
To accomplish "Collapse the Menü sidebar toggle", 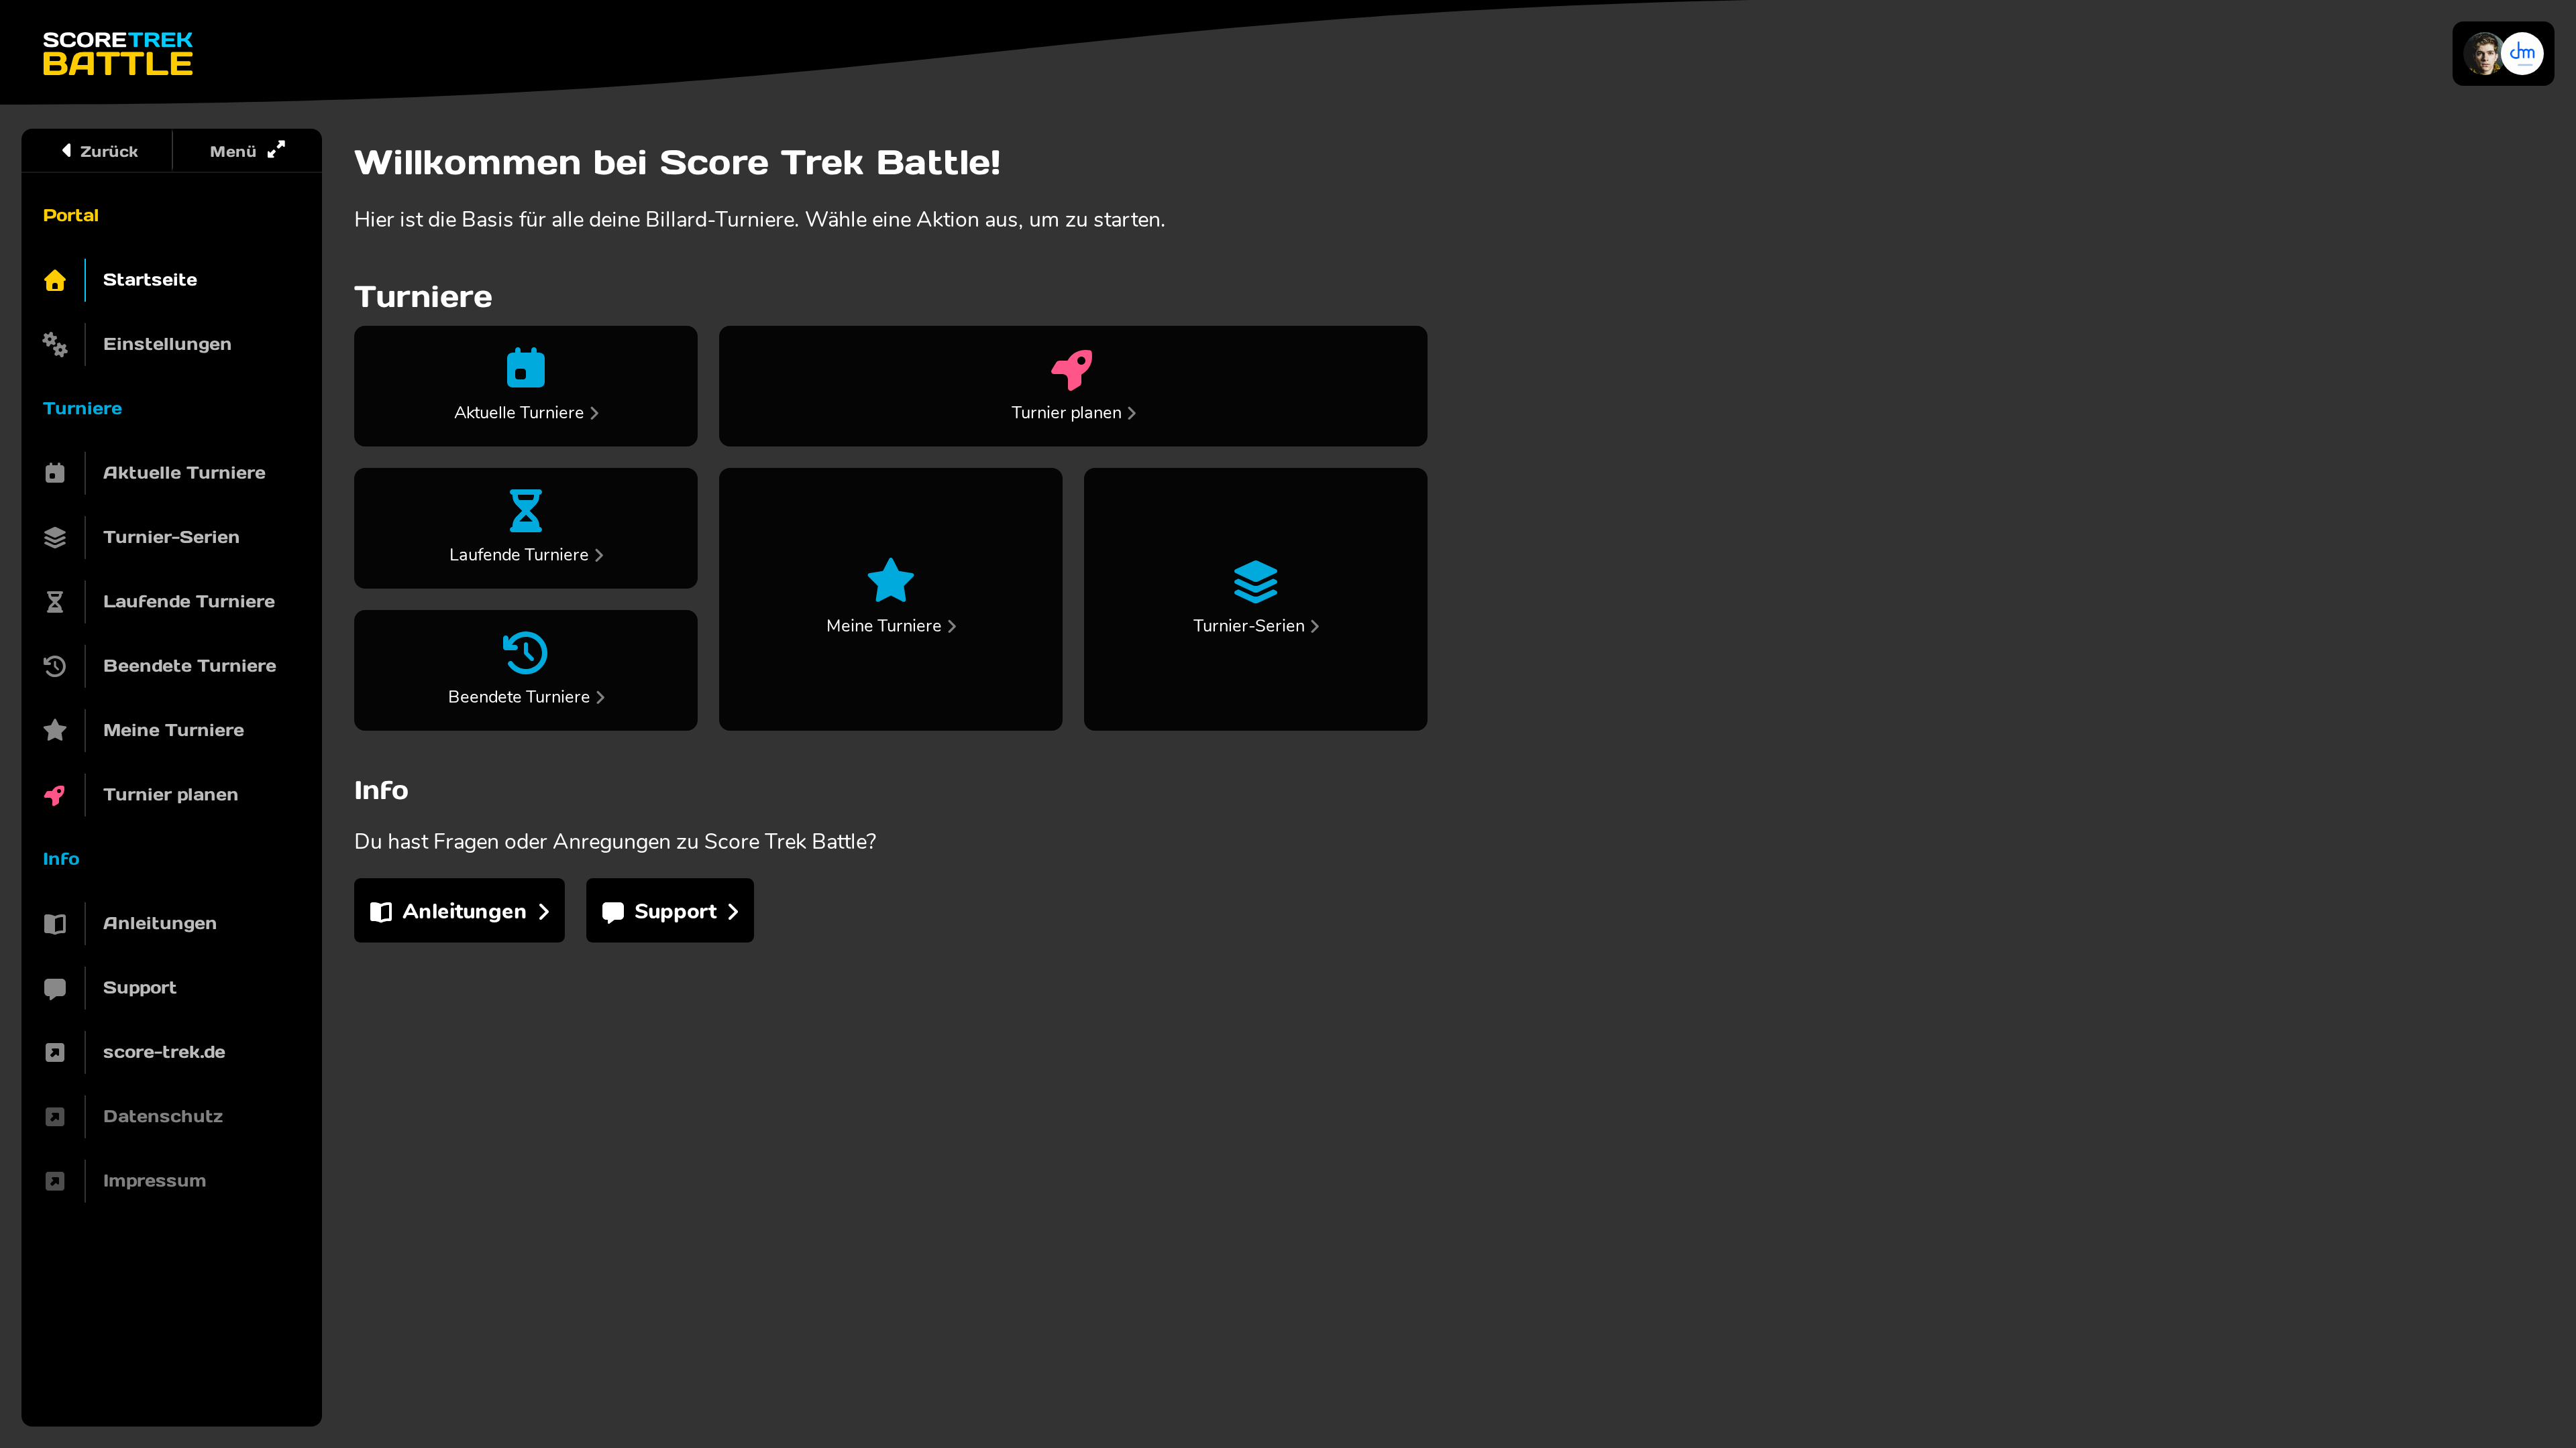I will coord(247,151).
